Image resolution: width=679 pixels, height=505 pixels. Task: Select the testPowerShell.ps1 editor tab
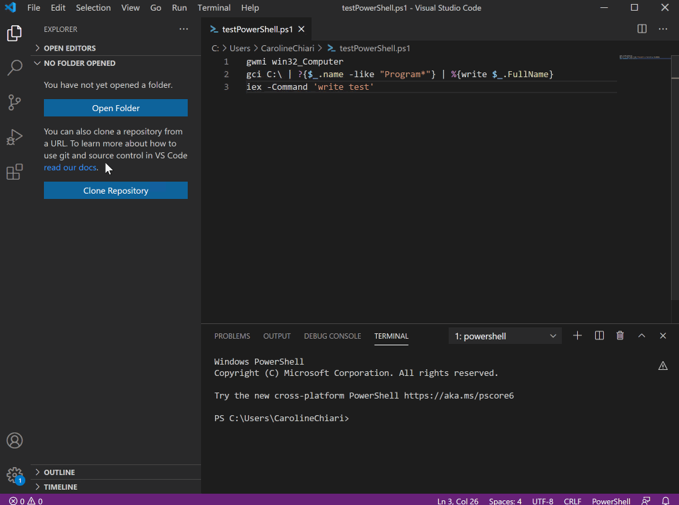256,29
